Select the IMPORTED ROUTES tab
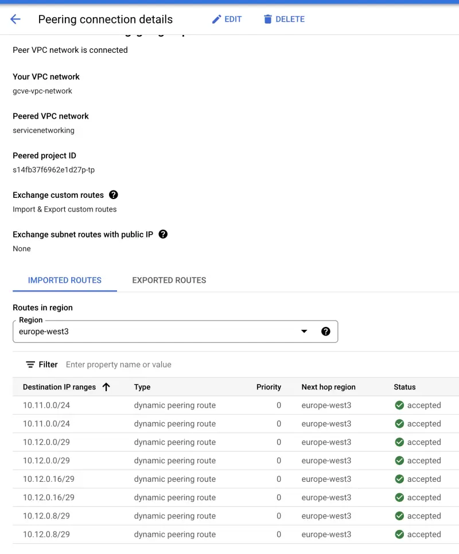459x554 pixels. click(x=64, y=280)
